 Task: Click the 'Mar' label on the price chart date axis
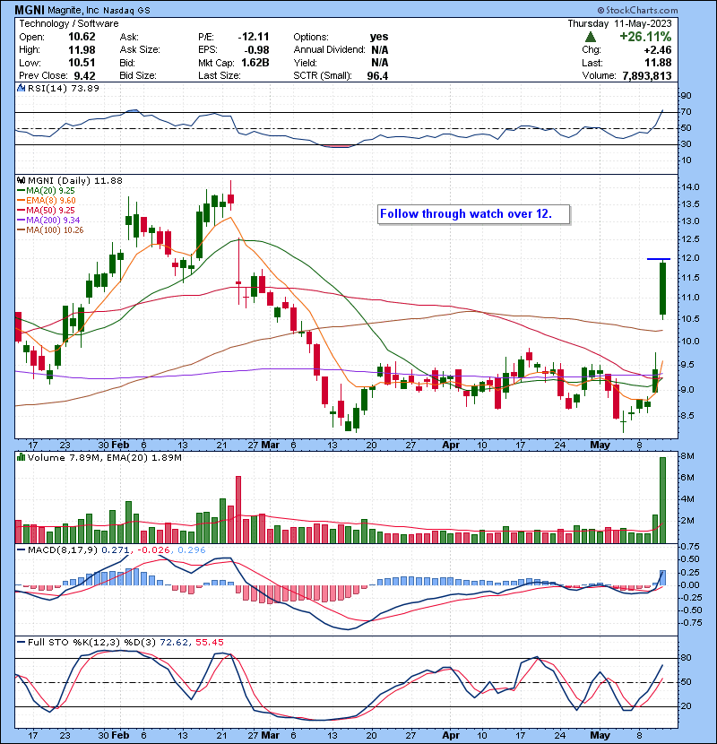point(270,446)
